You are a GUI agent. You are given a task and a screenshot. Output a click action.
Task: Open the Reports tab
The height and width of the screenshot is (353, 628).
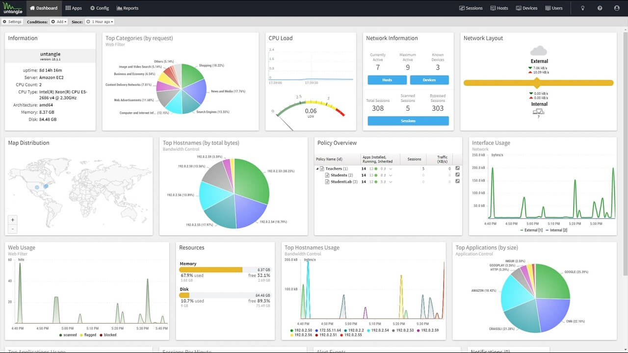pos(128,8)
